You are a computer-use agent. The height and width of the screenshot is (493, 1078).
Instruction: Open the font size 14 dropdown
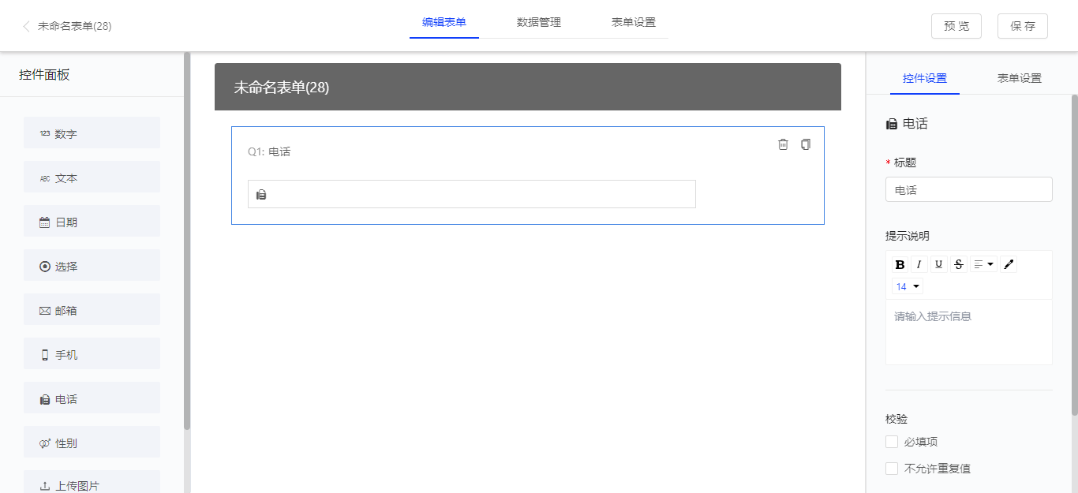pos(908,286)
